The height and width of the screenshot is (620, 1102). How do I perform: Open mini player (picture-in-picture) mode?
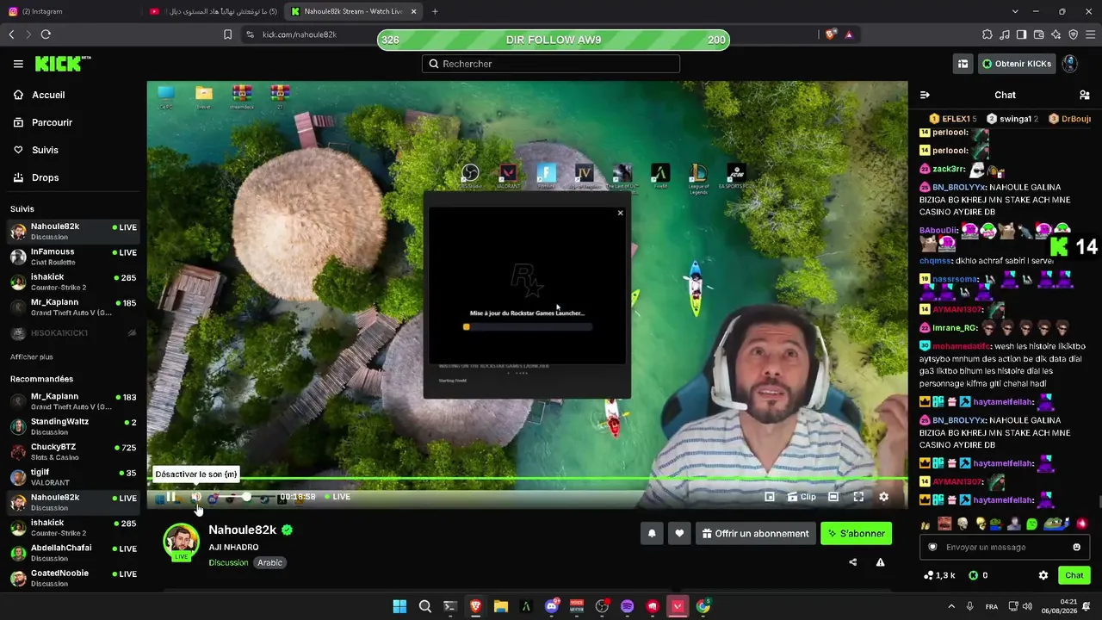coord(770,497)
